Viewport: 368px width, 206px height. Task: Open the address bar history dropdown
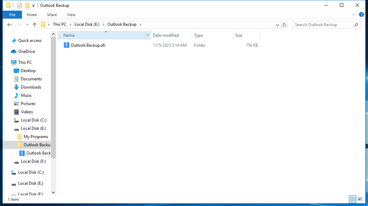[x=277, y=25]
